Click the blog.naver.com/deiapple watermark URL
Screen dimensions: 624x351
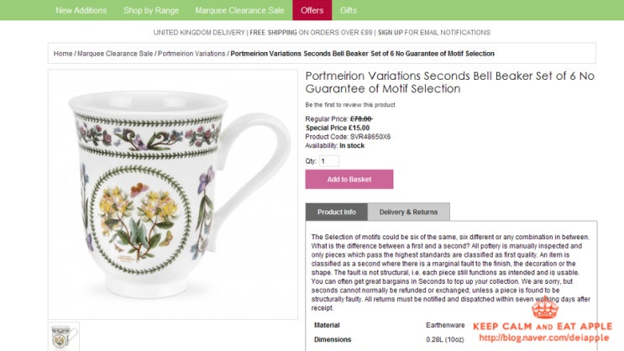coord(545,338)
